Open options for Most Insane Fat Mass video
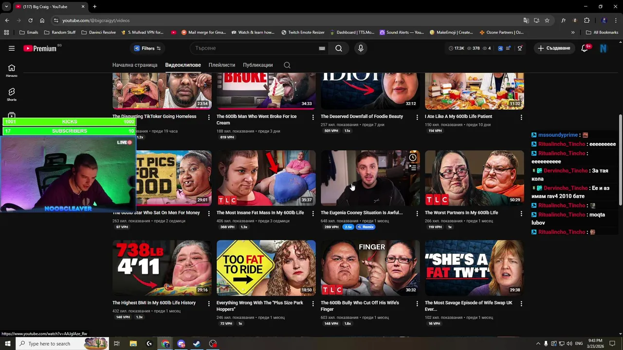623x350 pixels. pos(313,213)
